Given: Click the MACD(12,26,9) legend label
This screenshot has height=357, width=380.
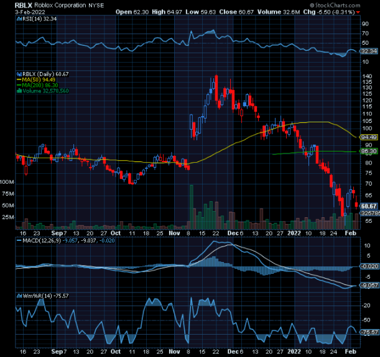Looking at the screenshot, I should 42,241.
